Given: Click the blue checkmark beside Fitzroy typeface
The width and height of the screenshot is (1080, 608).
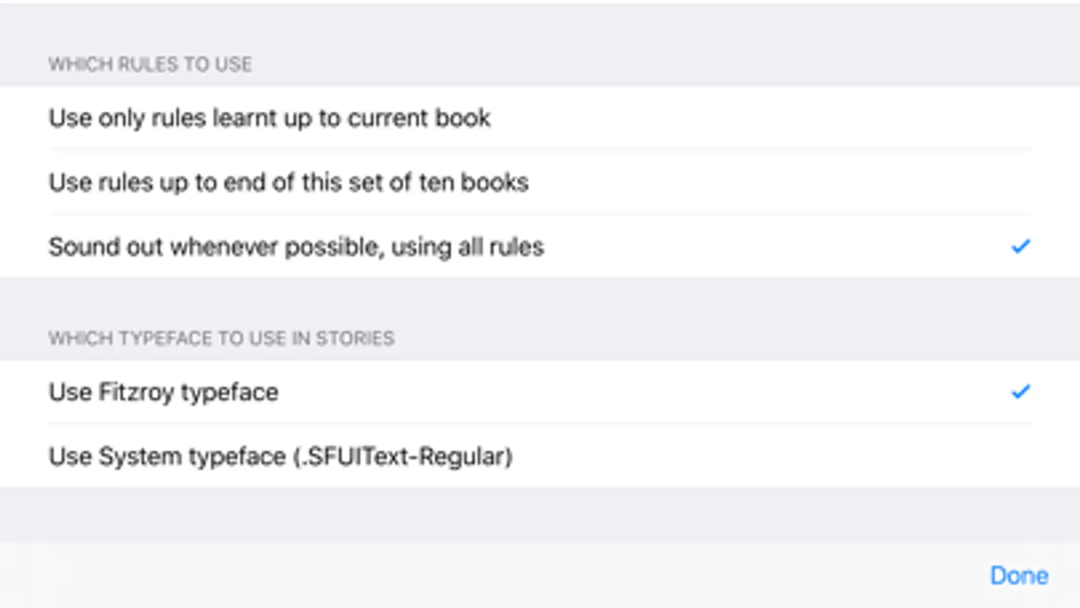Looking at the screenshot, I should tap(1020, 392).
